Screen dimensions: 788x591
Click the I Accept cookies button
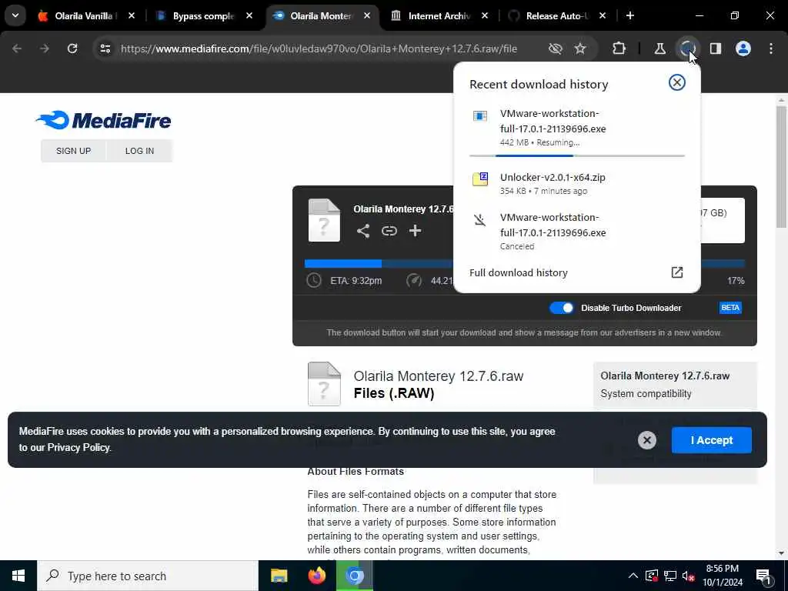[712, 440]
